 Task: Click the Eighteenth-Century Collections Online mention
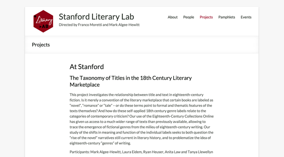tap(183, 116)
